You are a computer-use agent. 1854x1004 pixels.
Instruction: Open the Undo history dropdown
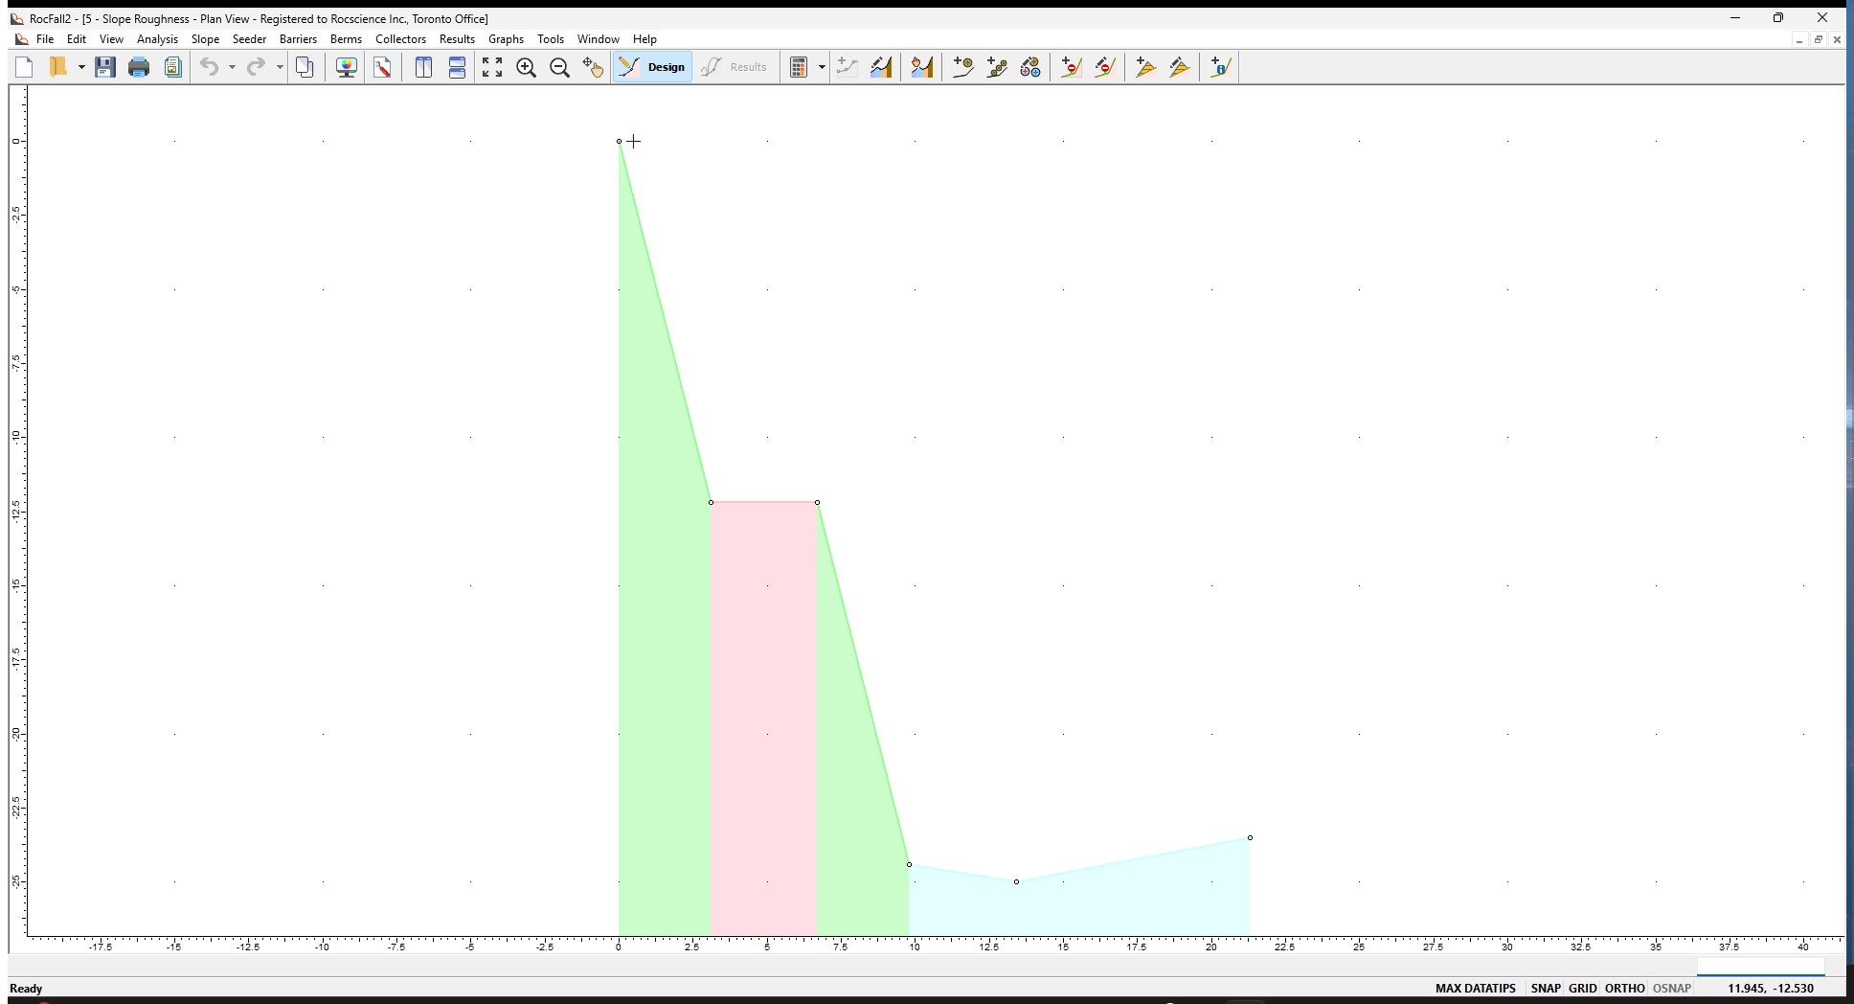point(230,67)
